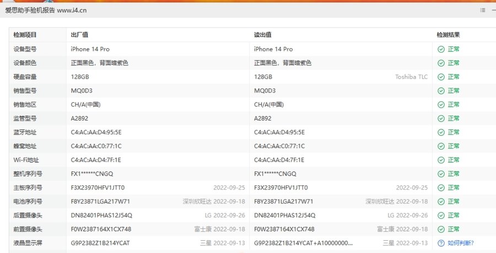This screenshot has width=496, height=253.
Task: Click the green check icon for Wi-Fi地址
Action: [x=441, y=160]
